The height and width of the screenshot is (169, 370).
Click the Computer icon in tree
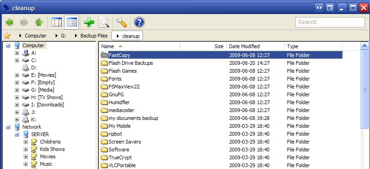point(17,45)
